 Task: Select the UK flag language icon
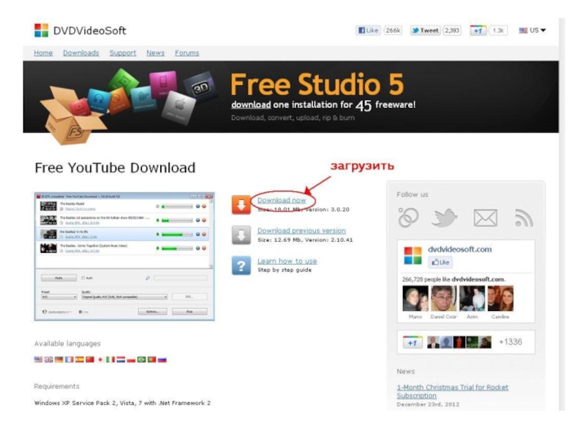[x=49, y=359]
